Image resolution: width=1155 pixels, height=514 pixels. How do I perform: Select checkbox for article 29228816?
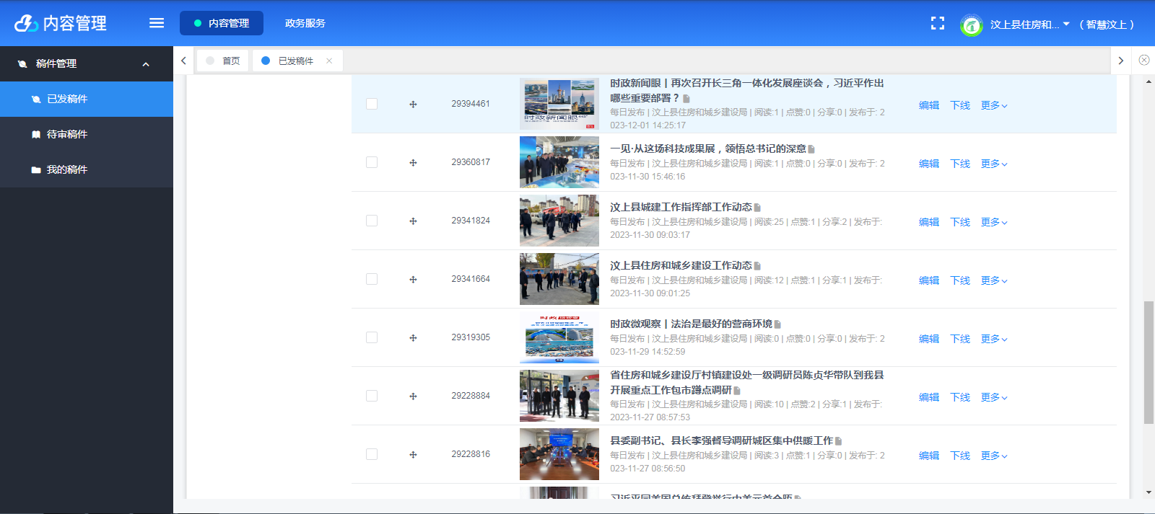click(x=372, y=454)
